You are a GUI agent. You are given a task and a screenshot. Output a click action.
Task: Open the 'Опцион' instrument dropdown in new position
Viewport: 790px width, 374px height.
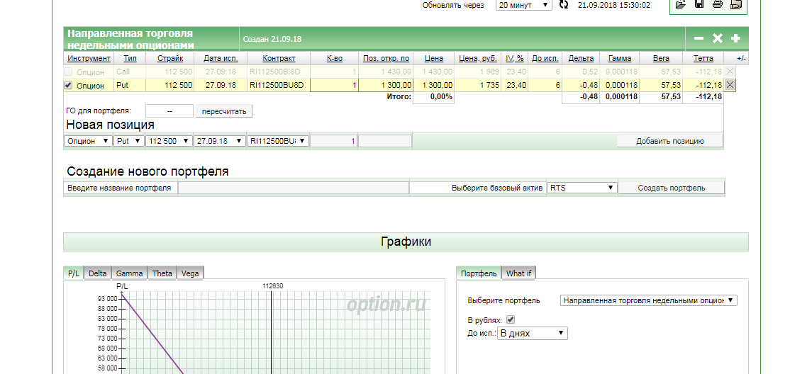[89, 141]
